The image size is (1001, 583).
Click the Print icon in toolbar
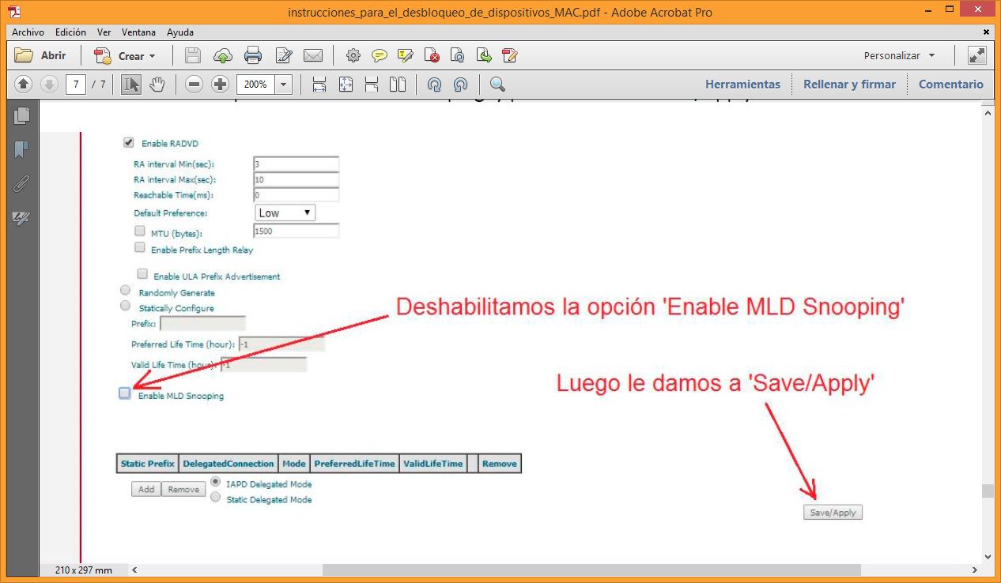pos(253,55)
